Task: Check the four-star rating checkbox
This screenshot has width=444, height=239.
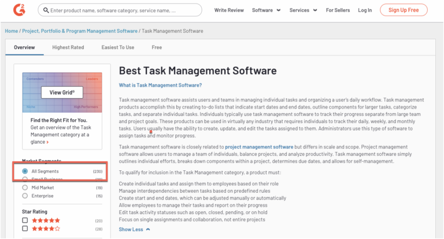Action: [25, 229]
